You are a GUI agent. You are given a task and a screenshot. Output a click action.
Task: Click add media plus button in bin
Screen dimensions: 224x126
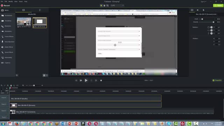click(17, 75)
